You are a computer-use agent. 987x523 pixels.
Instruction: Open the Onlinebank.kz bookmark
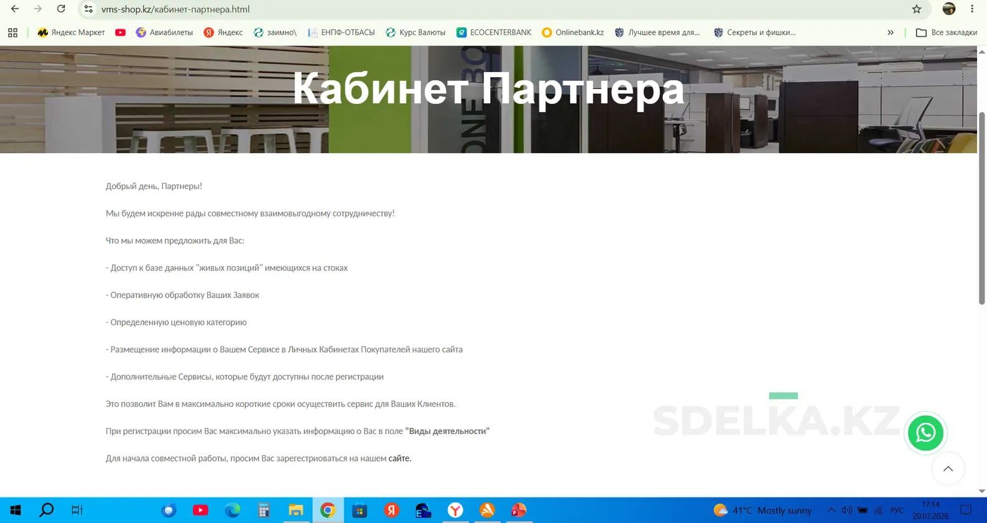click(573, 32)
